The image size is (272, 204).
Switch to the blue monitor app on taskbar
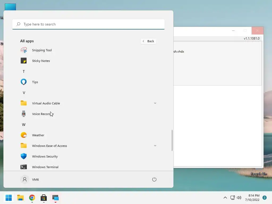point(56,198)
